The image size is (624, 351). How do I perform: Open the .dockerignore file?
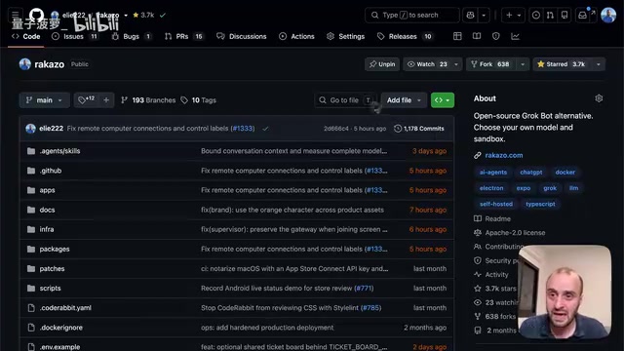click(x=60, y=328)
